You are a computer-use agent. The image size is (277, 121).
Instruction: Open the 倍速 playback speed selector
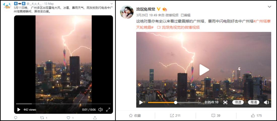click(238, 102)
